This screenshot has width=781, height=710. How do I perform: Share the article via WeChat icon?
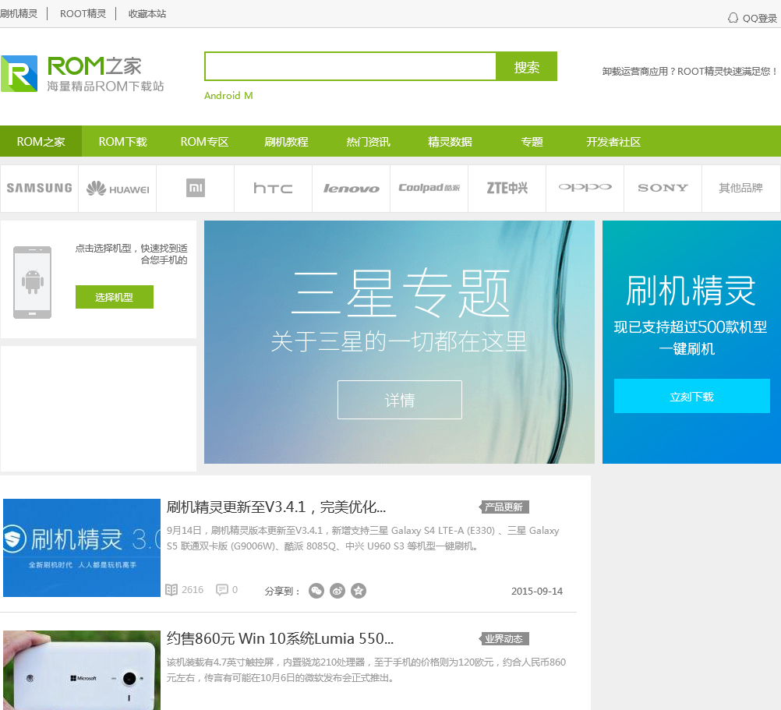click(316, 591)
